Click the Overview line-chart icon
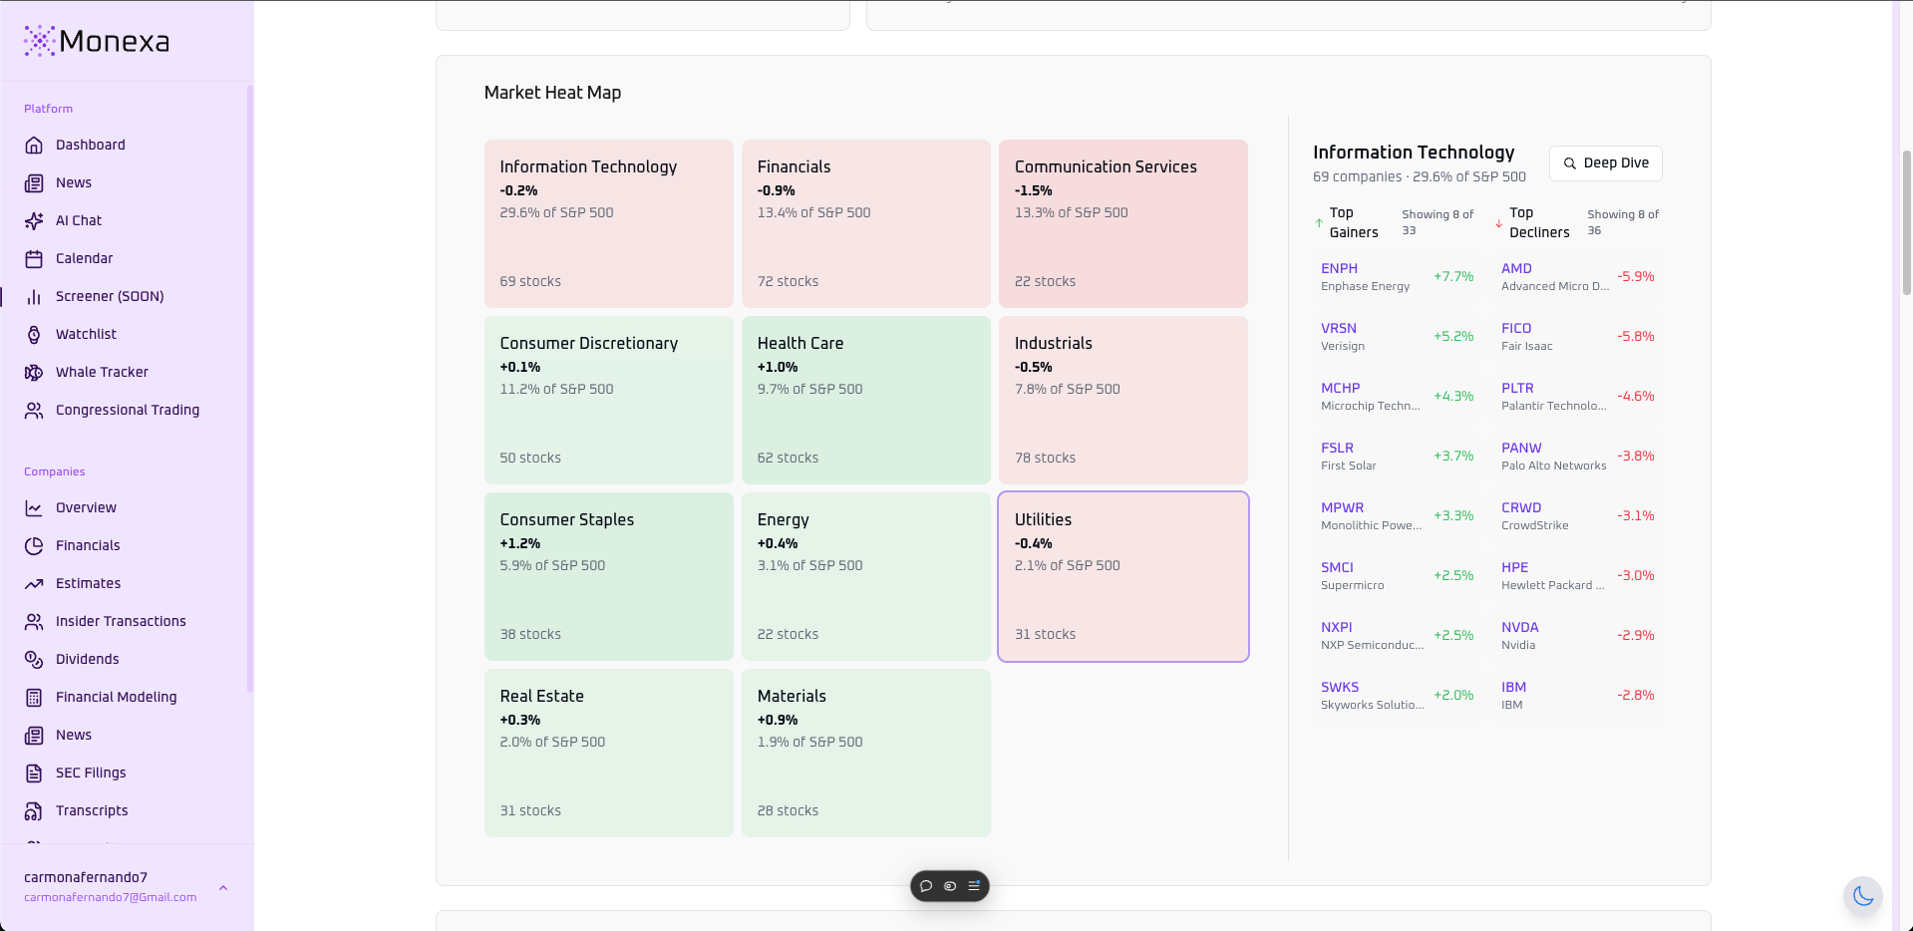The width and height of the screenshot is (1913, 931). [34, 507]
